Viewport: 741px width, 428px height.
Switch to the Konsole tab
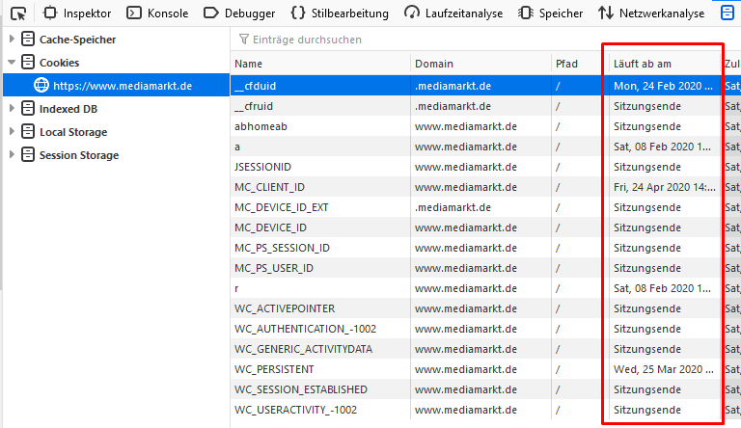tap(157, 13)
